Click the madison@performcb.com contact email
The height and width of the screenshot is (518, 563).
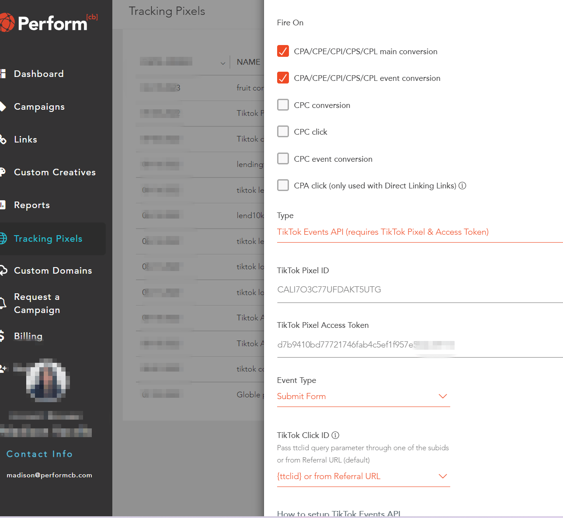tap(49, 475)
